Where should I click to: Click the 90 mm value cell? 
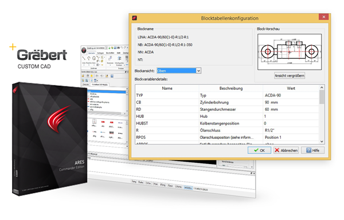[291, 102]
